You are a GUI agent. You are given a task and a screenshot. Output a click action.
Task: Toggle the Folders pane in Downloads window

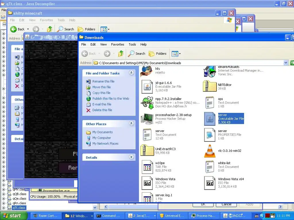(158, 54)
